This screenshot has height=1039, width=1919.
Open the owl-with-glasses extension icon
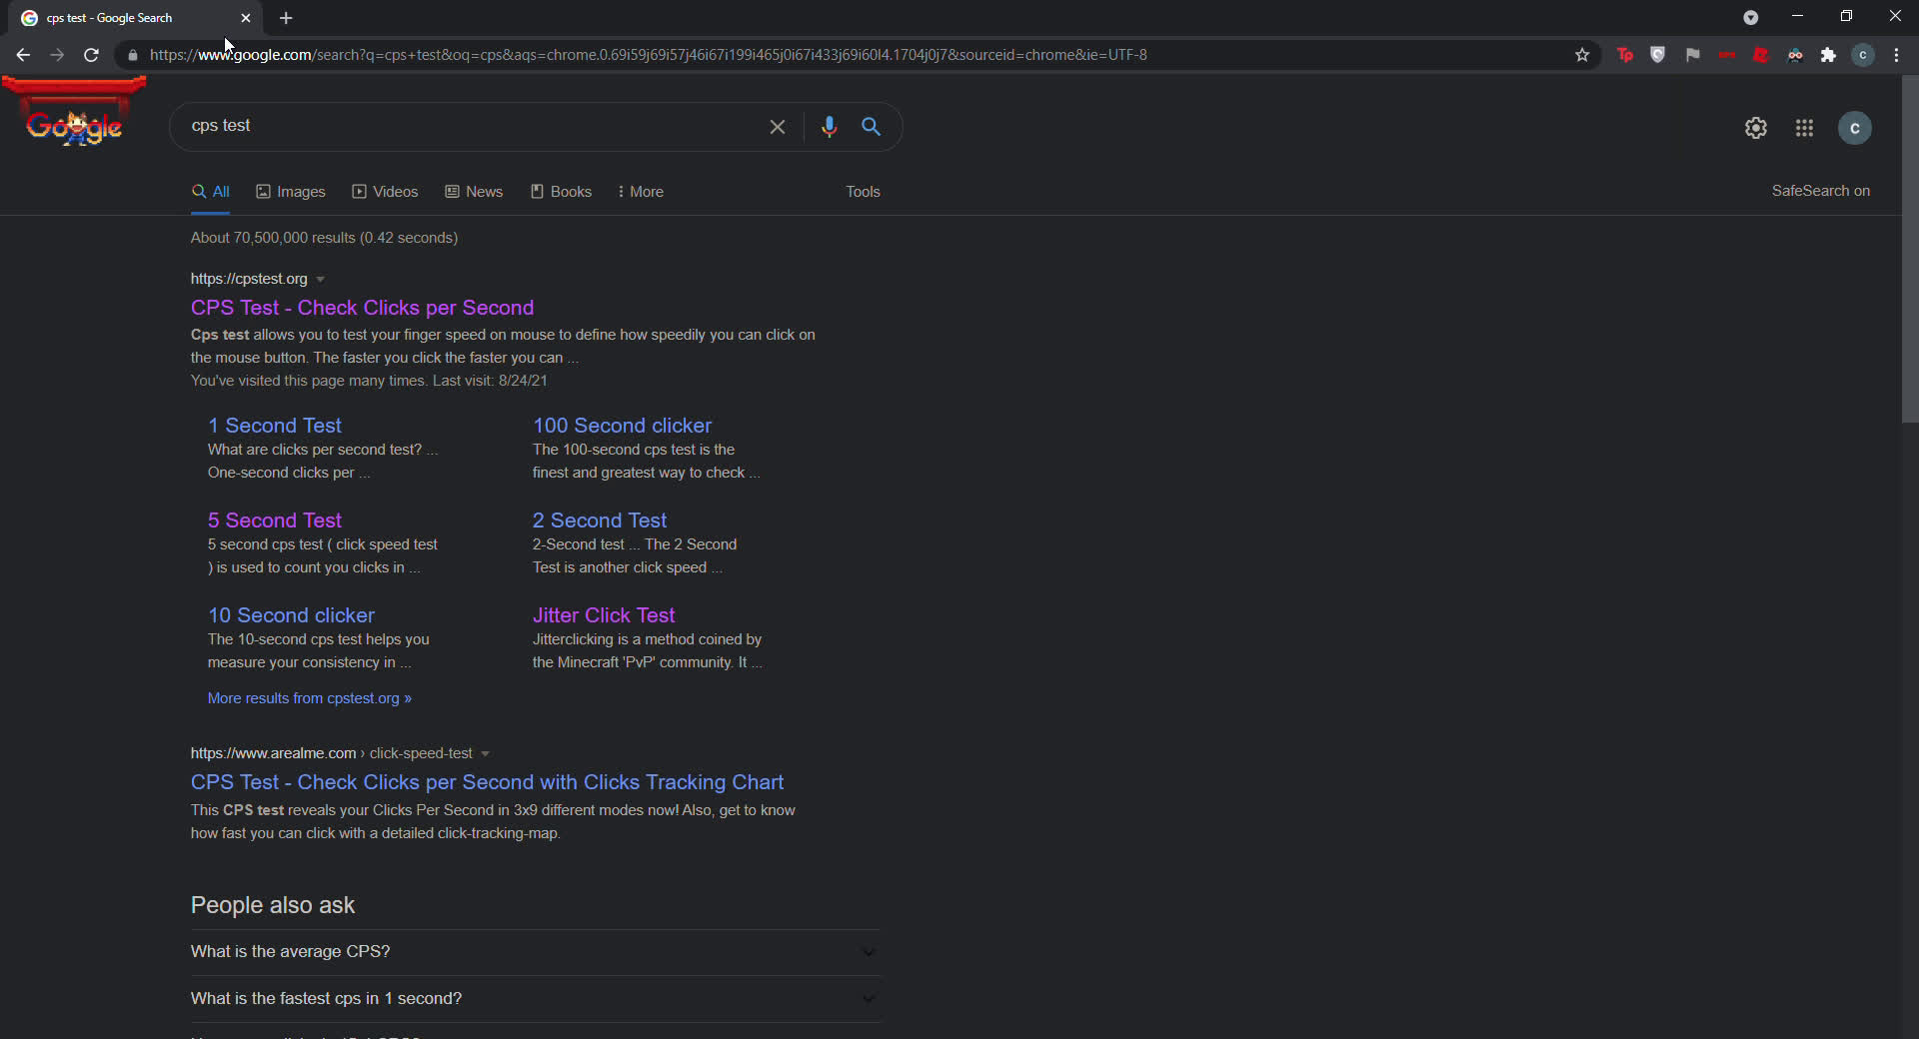(x=1795, y=55)
